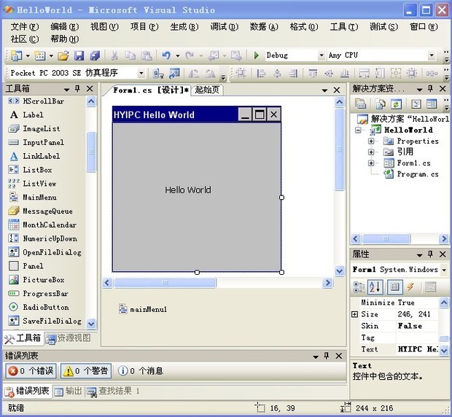
Task: Click toolbox scroll down arrow
Action: [91, 324]
